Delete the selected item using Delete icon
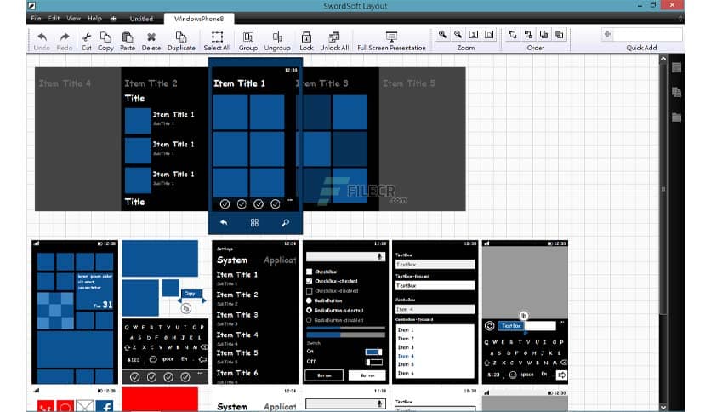Screen dimensions: 711x412 click(x=151, y=37)
